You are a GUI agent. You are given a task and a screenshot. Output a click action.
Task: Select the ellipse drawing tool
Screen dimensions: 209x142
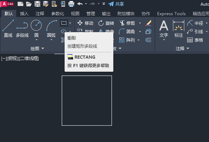point(64,31)
